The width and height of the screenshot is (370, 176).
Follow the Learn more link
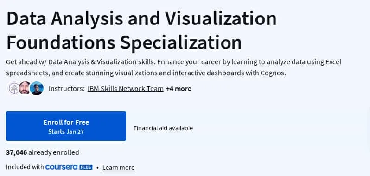click(x=118, y=167)
